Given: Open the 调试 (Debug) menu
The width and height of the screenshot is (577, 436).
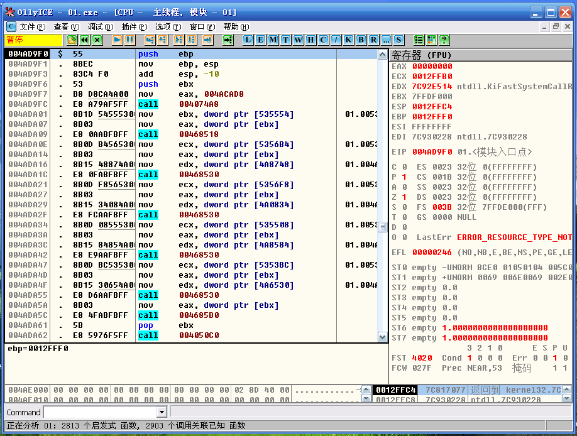Looking at the screenshot, I should click(x=100, y=27).
